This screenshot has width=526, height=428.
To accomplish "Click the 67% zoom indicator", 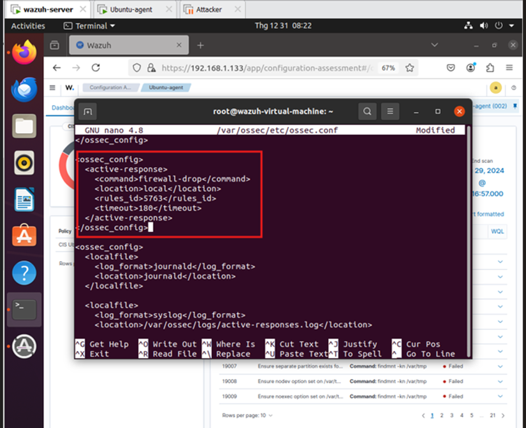I will pyautogui.click(x=388, y=68).
